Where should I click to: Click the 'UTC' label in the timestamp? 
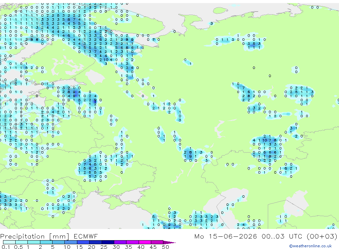coord(296,236)
